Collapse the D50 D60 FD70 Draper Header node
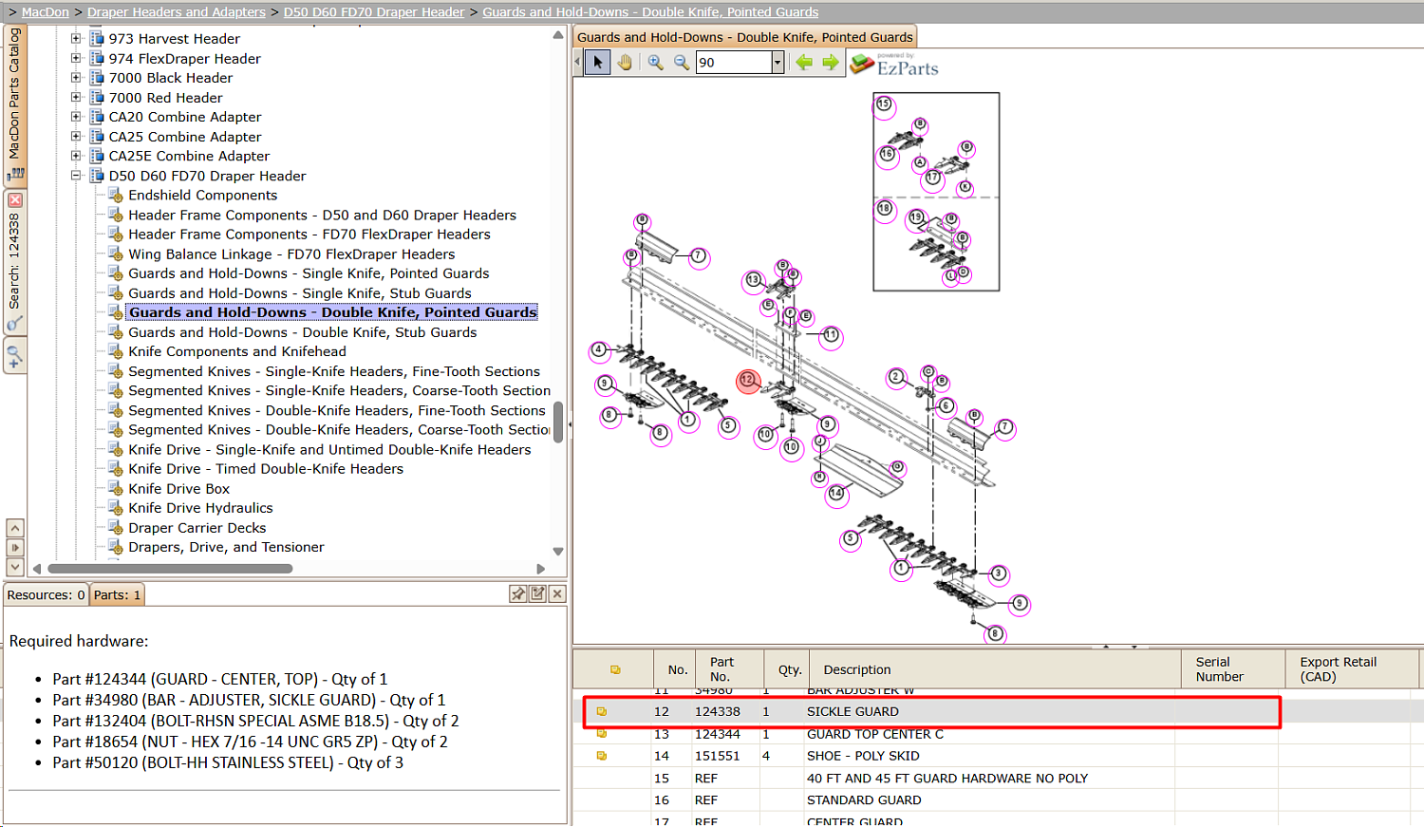This screenshot has height=827, width=1424. [76, 176]
